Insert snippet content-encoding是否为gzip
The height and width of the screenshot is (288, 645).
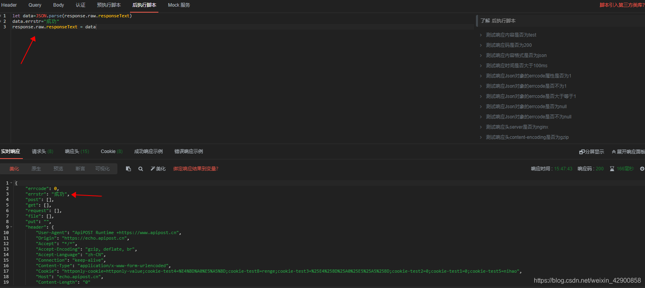pos(527,137)
